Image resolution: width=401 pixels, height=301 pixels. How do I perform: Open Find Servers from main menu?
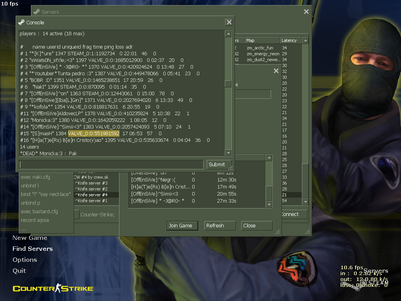pos(33,248)
